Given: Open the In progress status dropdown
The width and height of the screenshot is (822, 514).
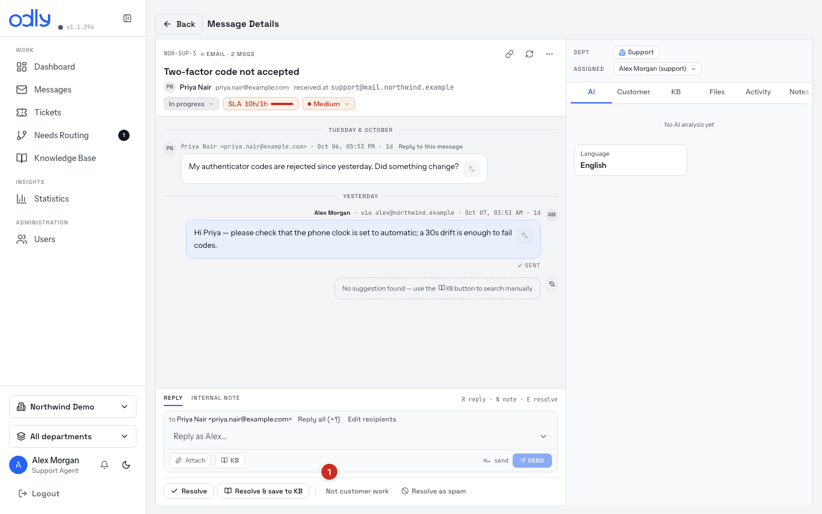Looking at the screenshot, I should (x=191, y=104).
